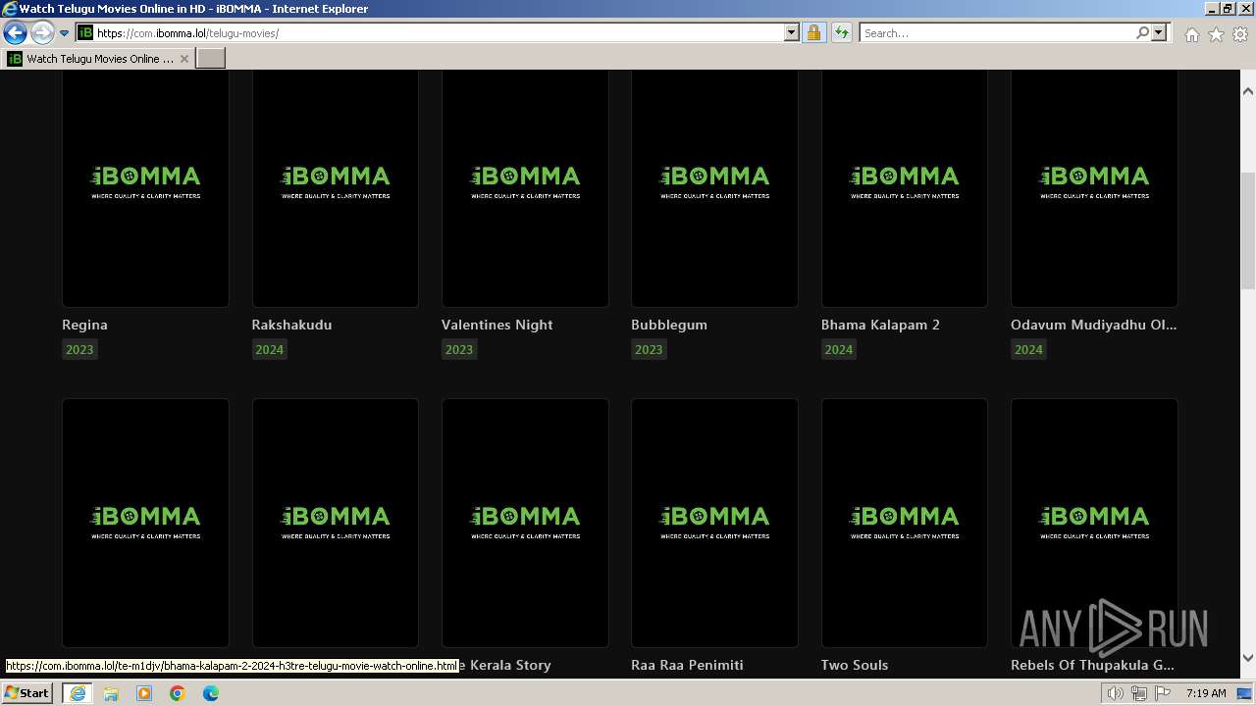
Task: Open the Bubblegum movie poster
Action: [714, 188]
